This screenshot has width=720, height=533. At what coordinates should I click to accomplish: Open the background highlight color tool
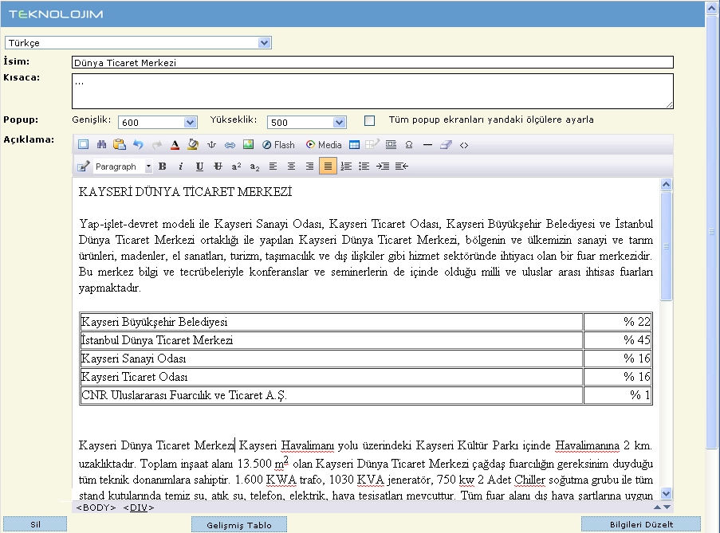click(x=193, y=145)
